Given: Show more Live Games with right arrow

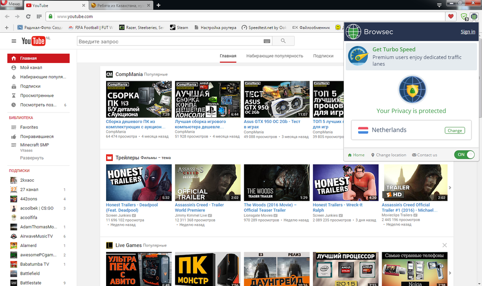Looking at the screenshot, I should coord(450,273).
